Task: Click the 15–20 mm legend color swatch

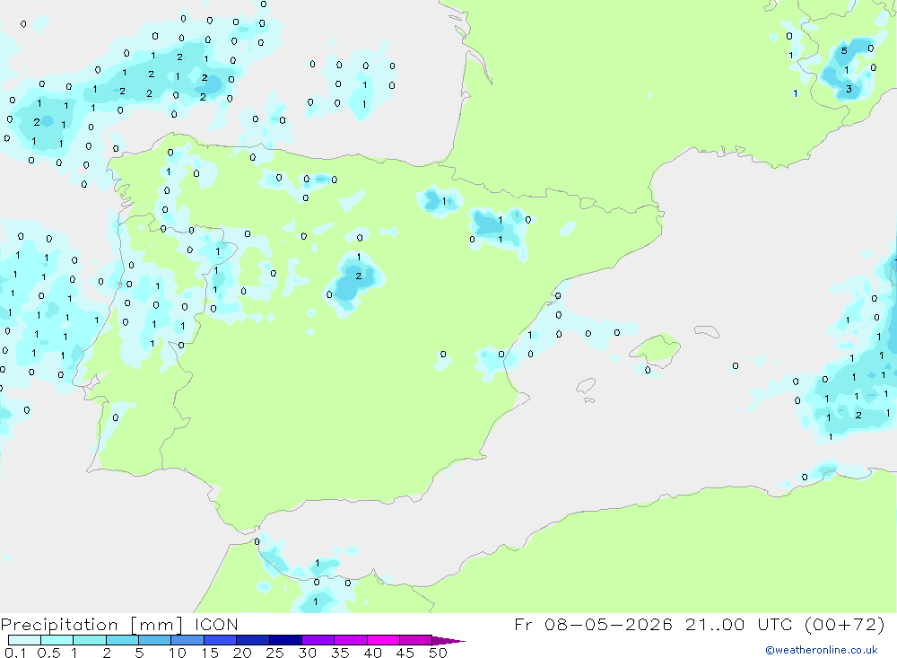Action: tap(220, 640)
